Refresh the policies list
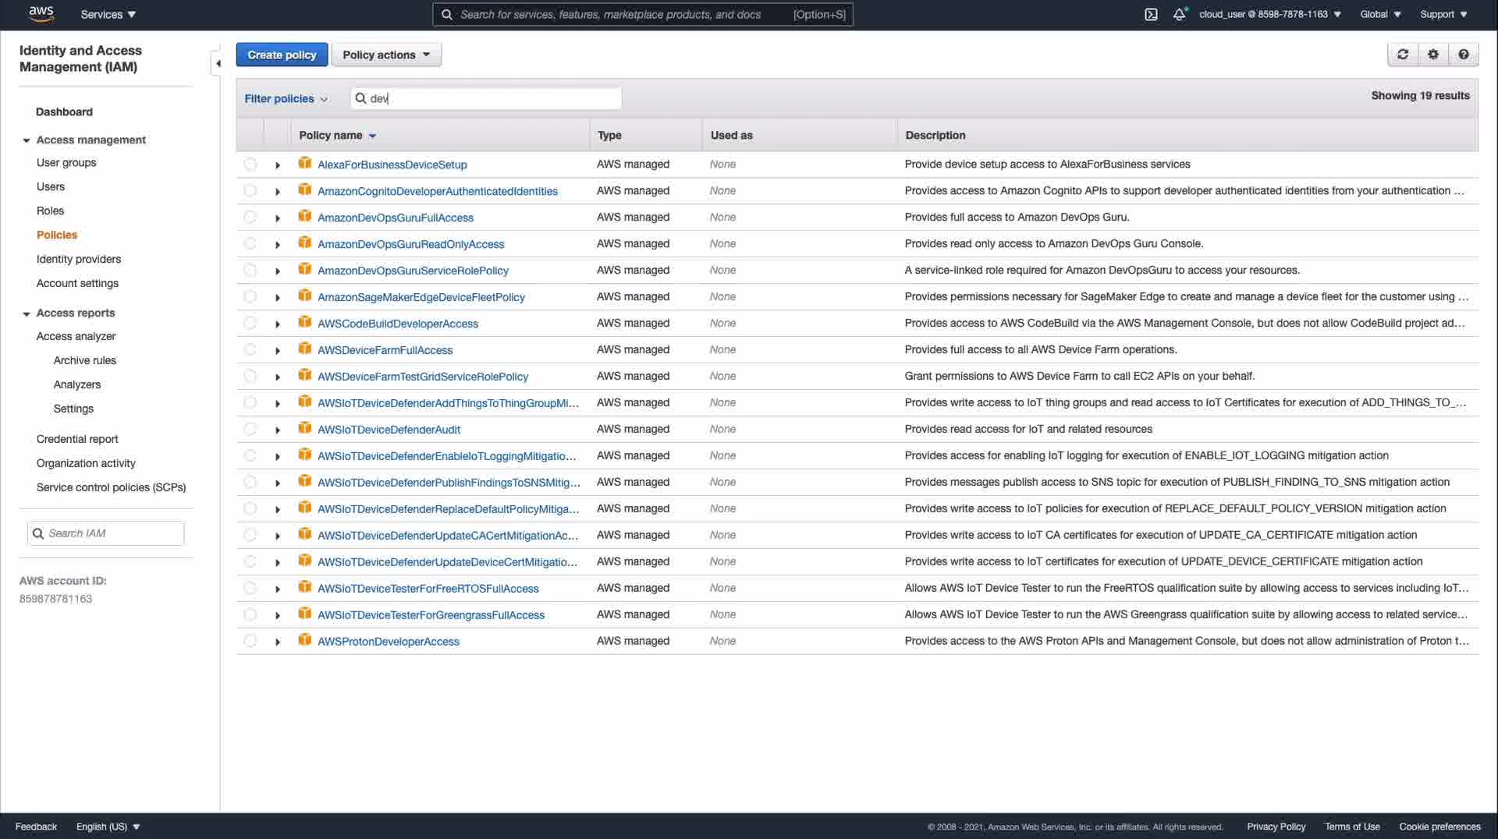 point(1403,55)
